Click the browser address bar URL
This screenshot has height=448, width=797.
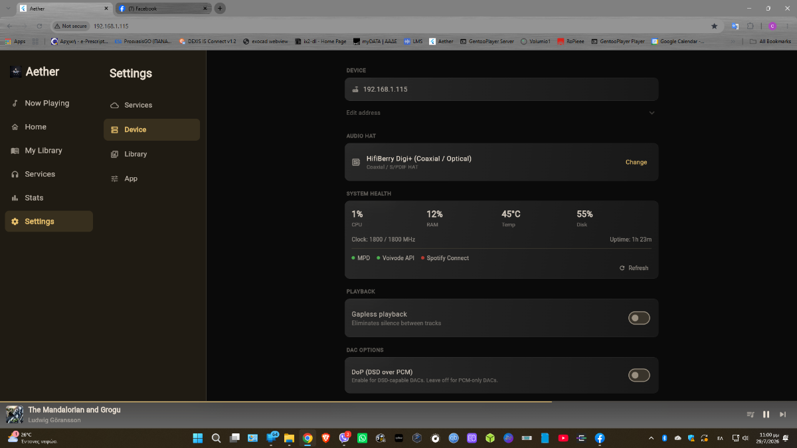111,26
